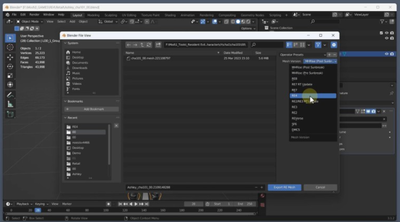Enable solid viewport shading mode

click(238, 22)
